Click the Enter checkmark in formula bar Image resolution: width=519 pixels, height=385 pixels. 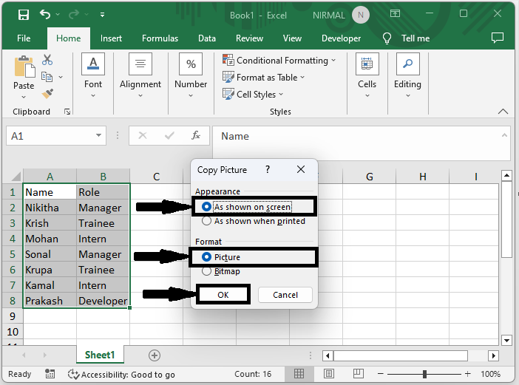(169, 136)
